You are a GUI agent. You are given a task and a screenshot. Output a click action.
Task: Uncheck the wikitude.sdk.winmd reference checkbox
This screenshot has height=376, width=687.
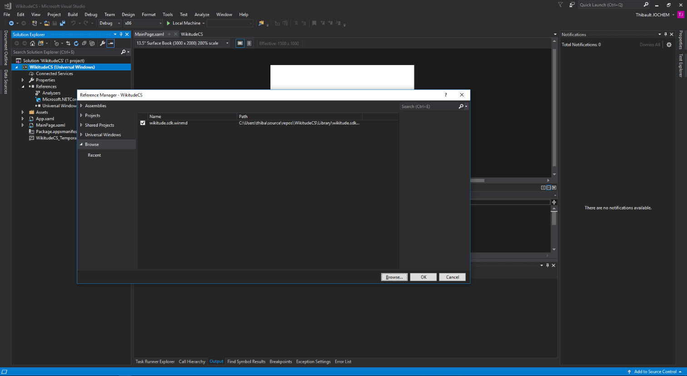pyautogui.click(x=143, y=123)
